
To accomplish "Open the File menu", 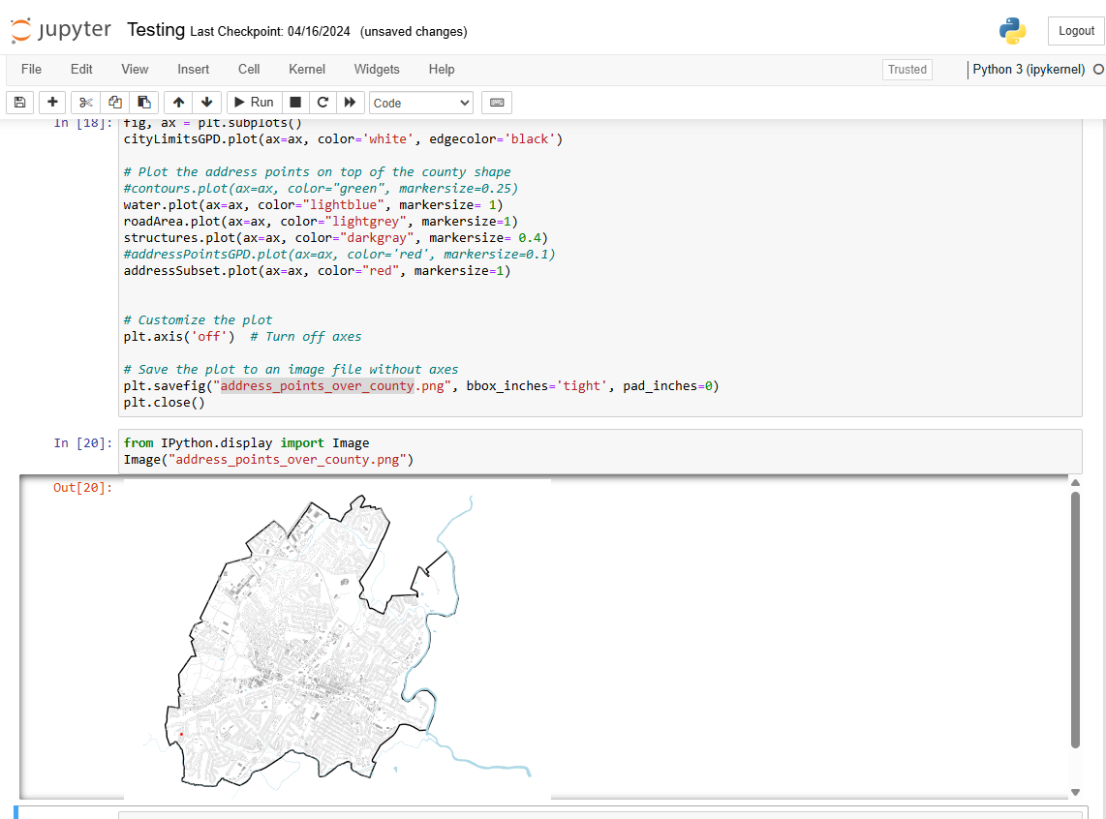I will (x=31, y=69).
